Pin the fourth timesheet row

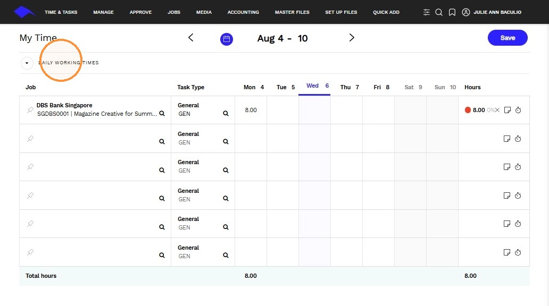coord(30,195)
